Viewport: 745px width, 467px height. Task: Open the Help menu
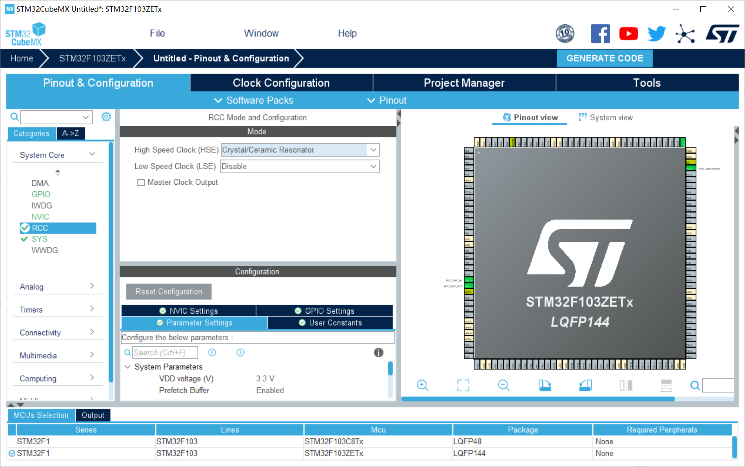pos(347,33)
